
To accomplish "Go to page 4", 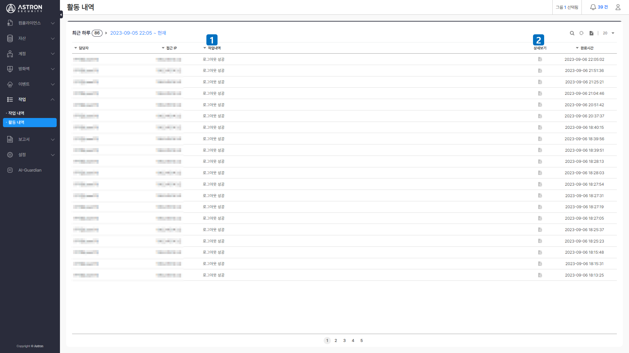I will pos(353,341).
